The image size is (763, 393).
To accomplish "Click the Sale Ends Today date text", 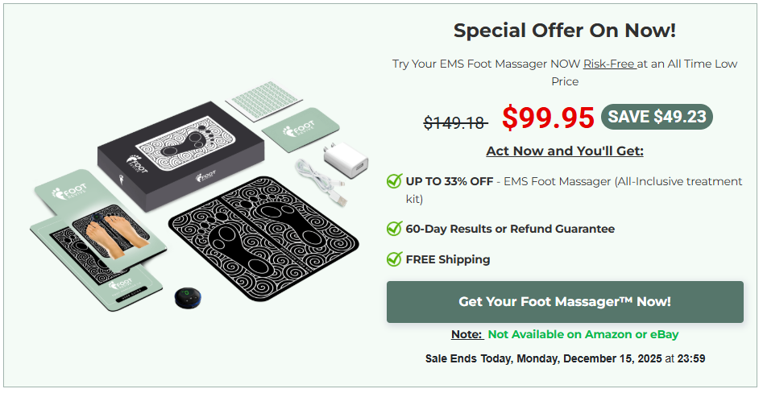I will (565, 358).
